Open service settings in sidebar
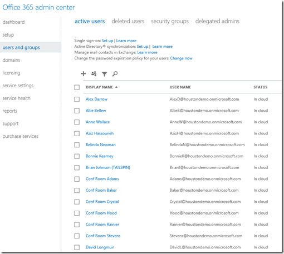 click(x=18, y=86)
